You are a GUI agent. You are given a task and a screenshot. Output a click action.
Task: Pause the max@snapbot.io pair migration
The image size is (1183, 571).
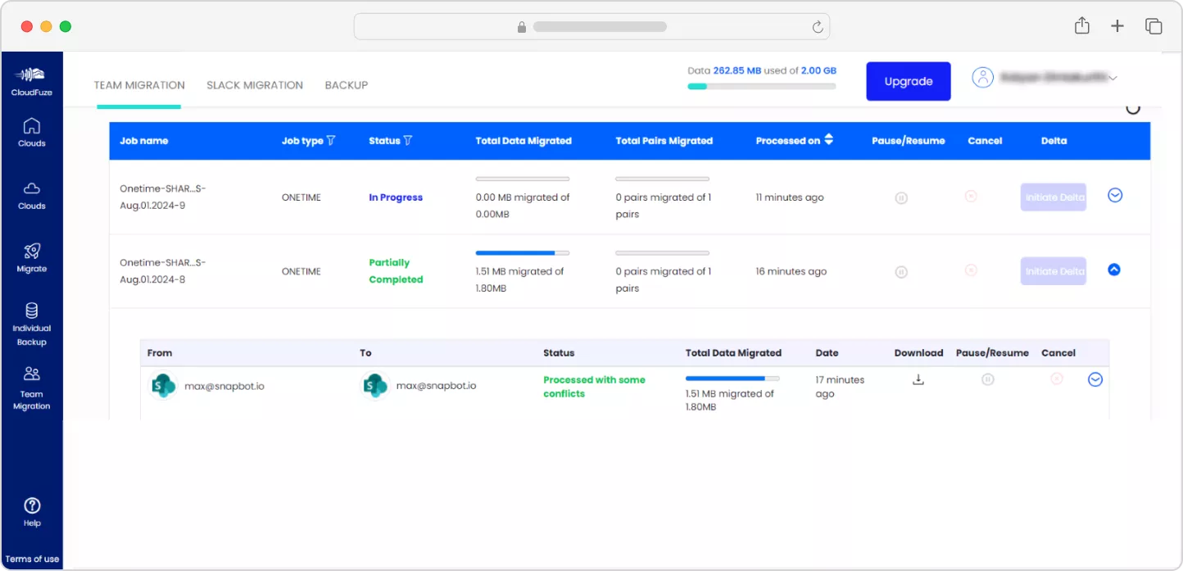coord(988,379)
